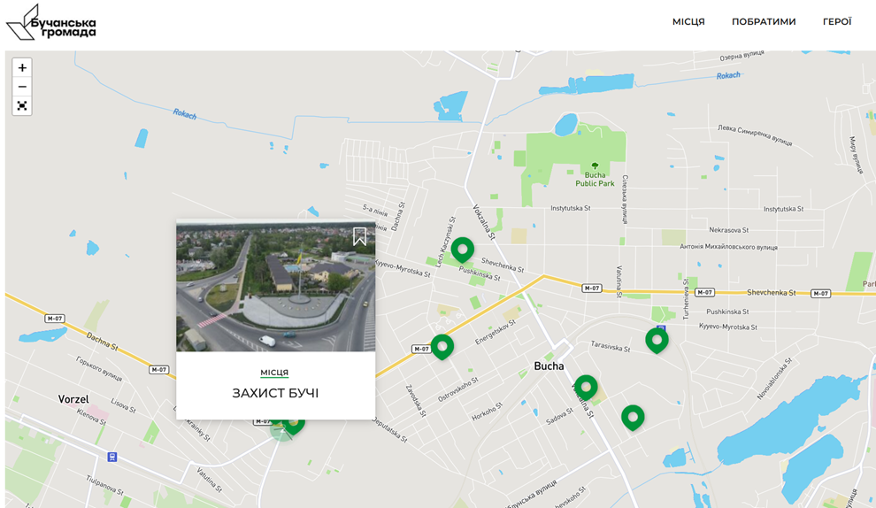876x508 pixels.
Task: Click the Instytutska St label near park
Action: [x=571, y=208]
